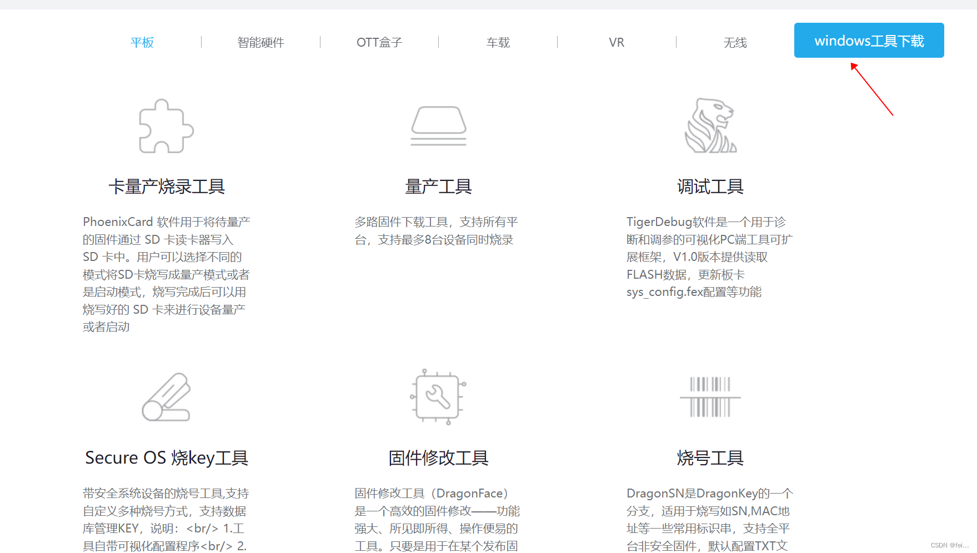Screen dimensions: 977x553
Task: Click the pen roller icon above Secure OS 烧key工具
Action: point(165,398)
